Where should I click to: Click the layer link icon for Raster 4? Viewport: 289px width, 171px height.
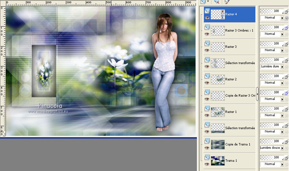[x=286, y=11]
